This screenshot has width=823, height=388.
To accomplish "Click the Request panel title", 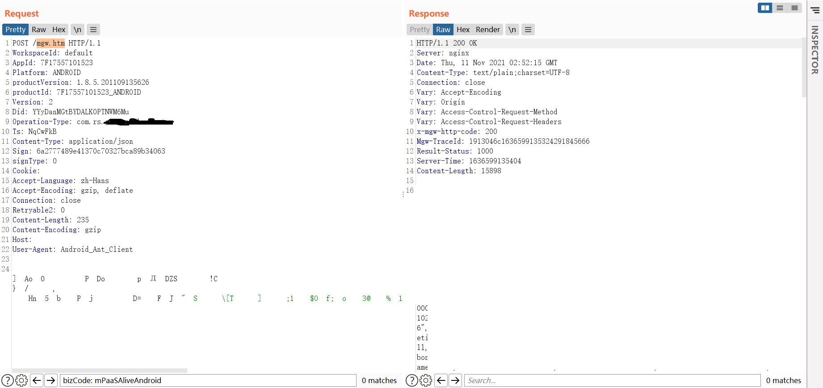I will tap(21, 13).
